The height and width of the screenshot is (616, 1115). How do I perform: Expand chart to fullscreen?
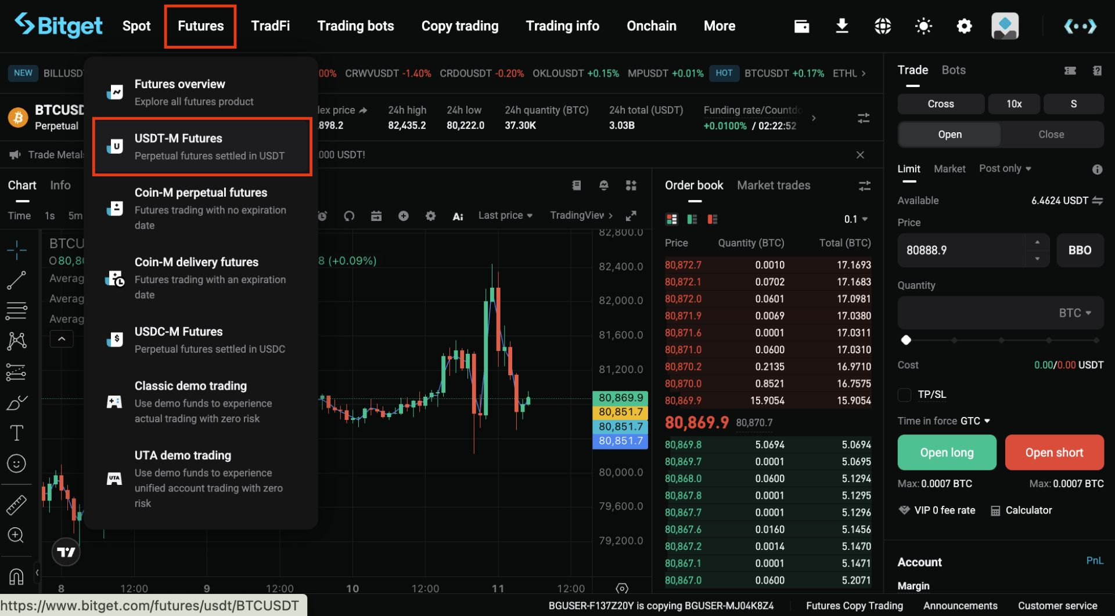tap(631, 216)
